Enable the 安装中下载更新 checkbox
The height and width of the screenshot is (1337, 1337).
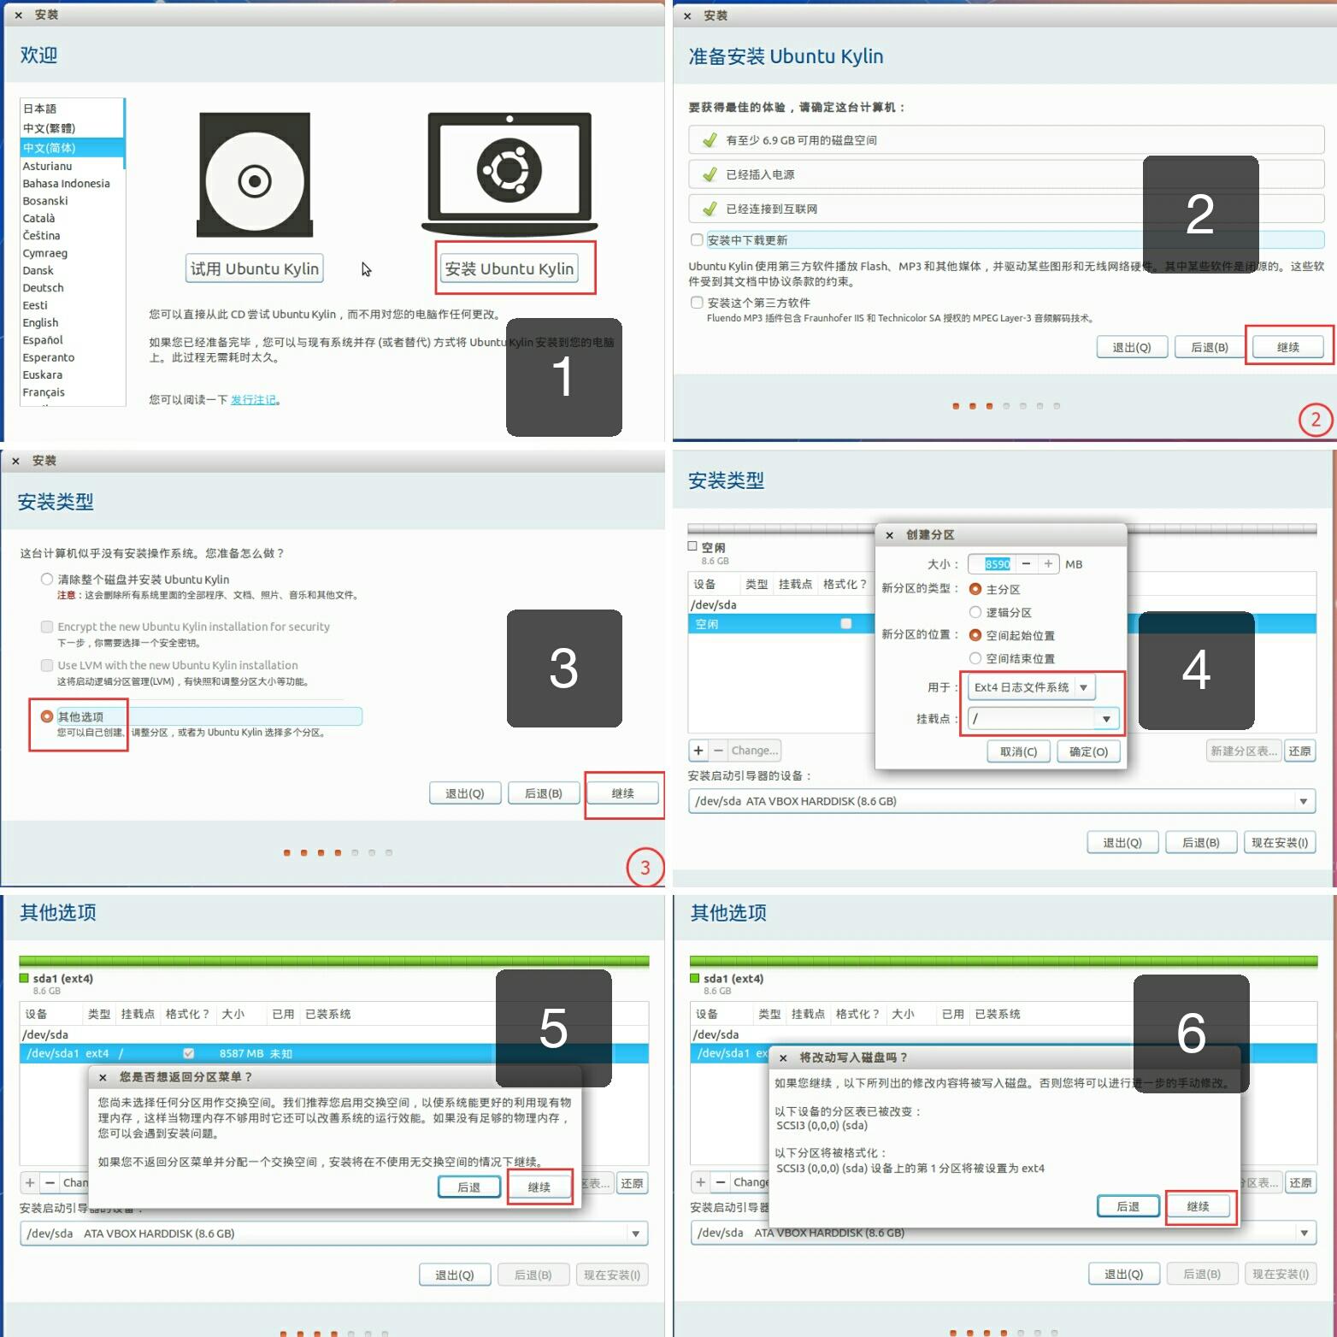point(697,240)
